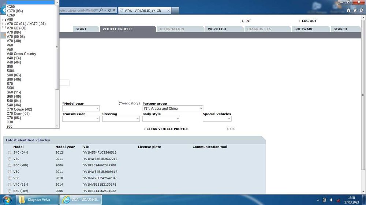The width and height of the screenshot is (366, 205).
Task: Select radio for V50 YV1MW84E1B2609617
Action: (x=10, y=172)
